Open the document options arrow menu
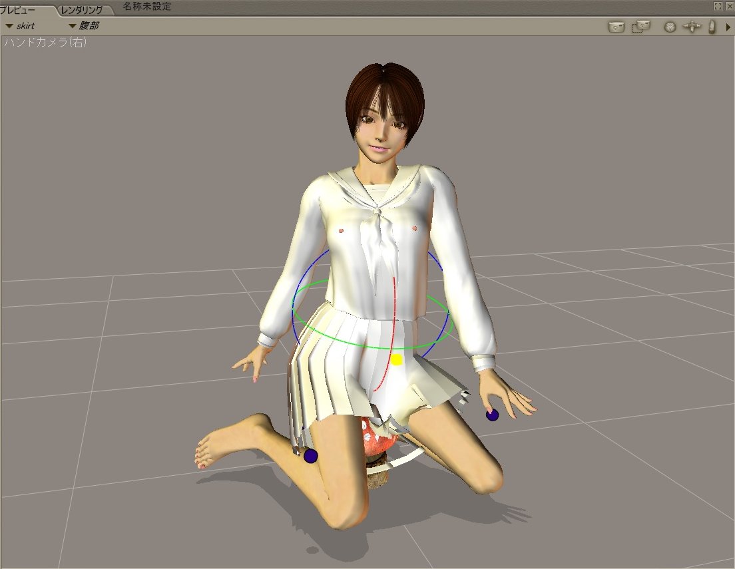This screenshot has width=735, height=569. click(x=728, y=28)
